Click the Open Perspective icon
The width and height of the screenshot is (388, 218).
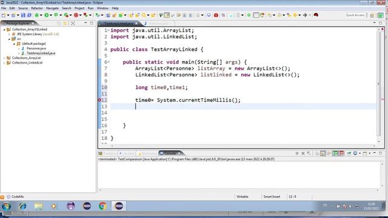(x=372, y=15)
